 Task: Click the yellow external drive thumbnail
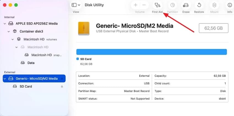pyautogui.click(x=84, y=28)
